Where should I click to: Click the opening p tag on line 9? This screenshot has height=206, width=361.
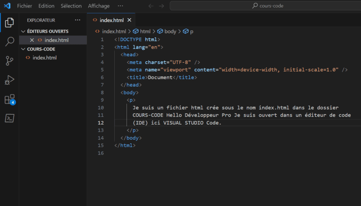point(131,100)
